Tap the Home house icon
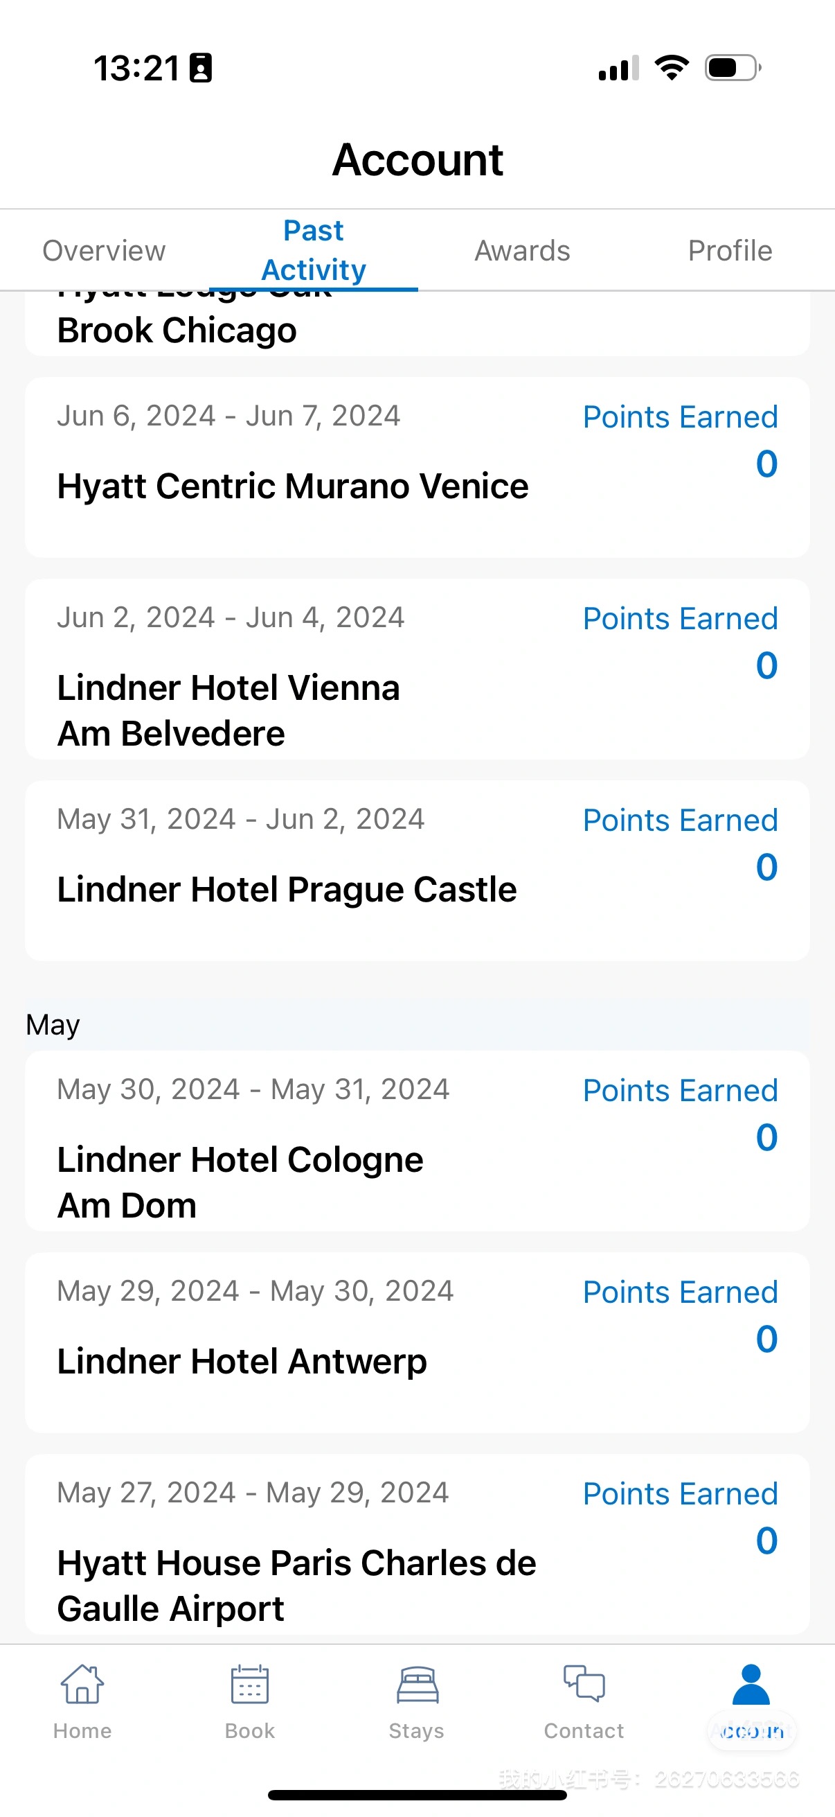This screenshot has height=1817, width=835. 82,1685
